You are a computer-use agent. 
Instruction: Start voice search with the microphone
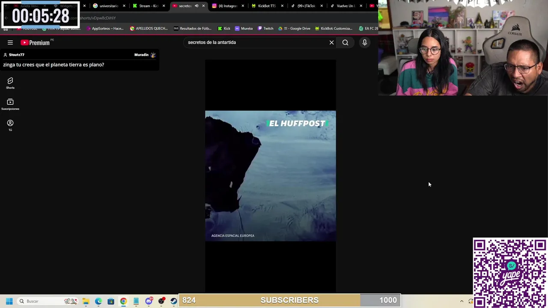pyautogui.click(x=365, y=42)
